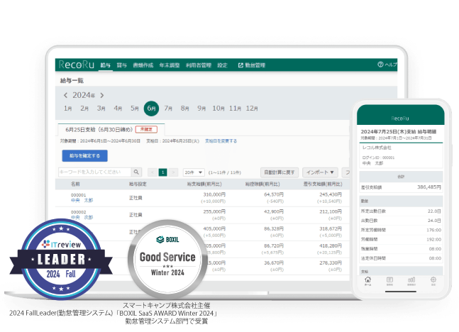Viewport: 459px width, 332px height.
Task: Click the RecoRu logo in header
Action: coord(77,65)
